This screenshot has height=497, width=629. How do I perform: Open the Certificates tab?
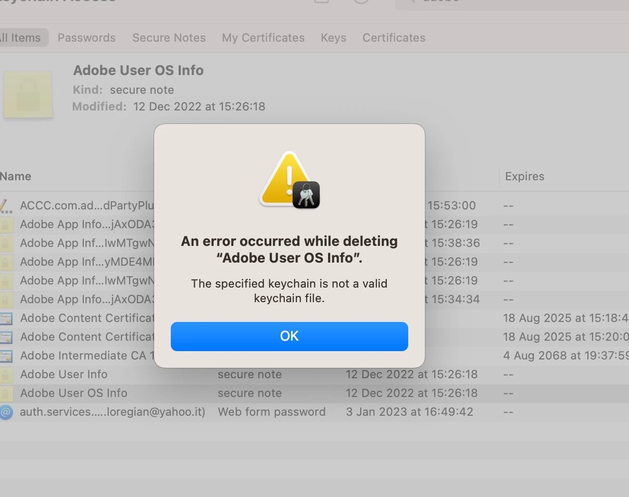[394, 38]
